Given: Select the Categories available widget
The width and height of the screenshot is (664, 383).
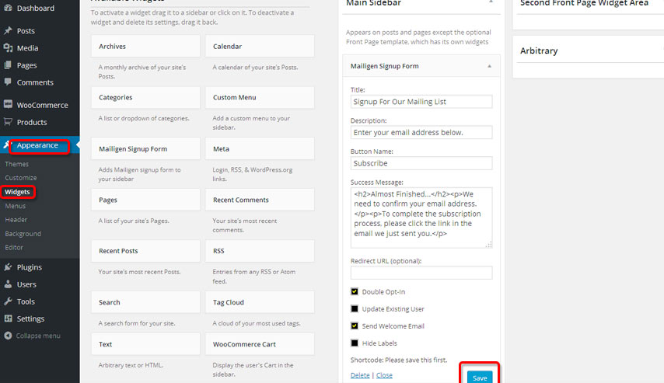Looking at the screenshot, I should (145, 97).
